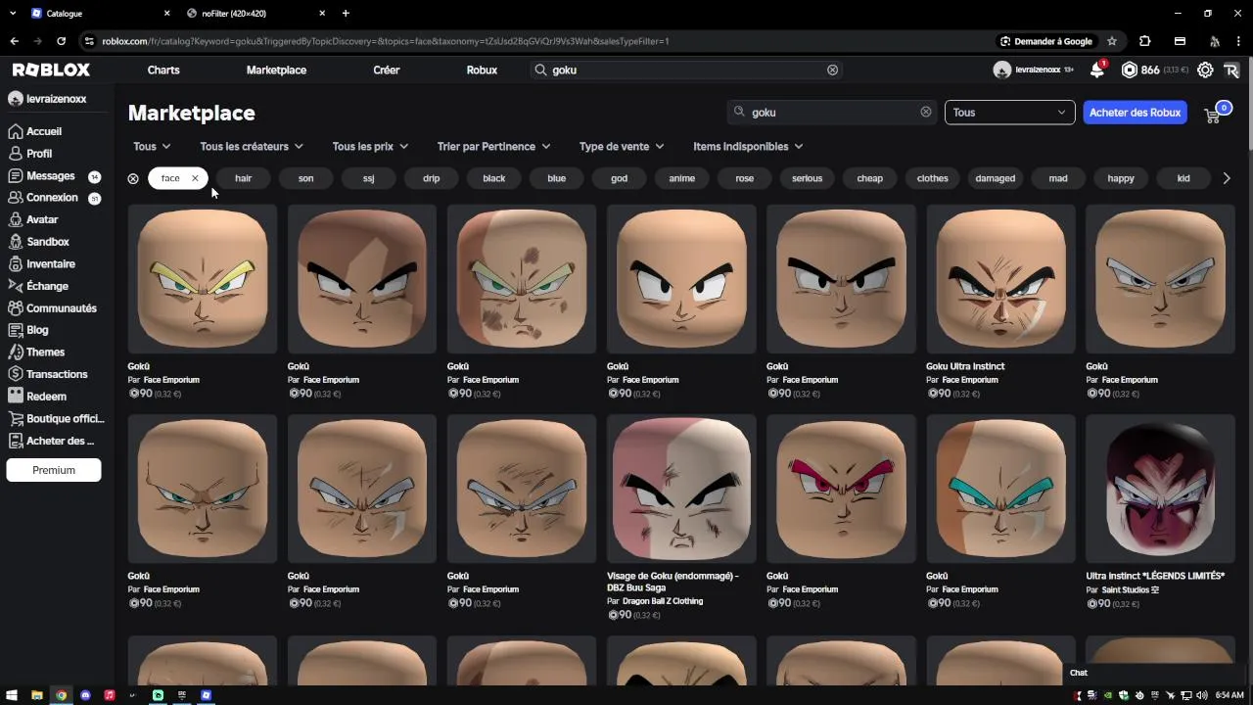Select the Catalogue browser tab
The image size is (1253, 705).
pyautogui.click(x=101, y=14)
